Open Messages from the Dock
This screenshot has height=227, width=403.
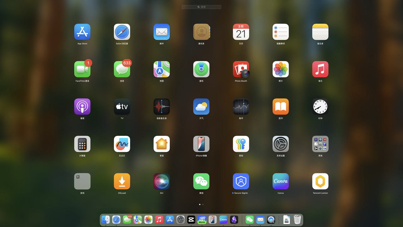(127, 219)
